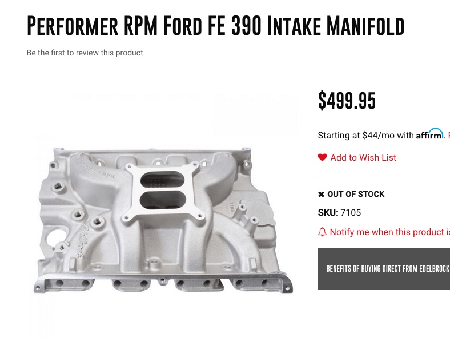Click the X icon beside Out of Stock
Image resolution: width=450 pixels, height=337 pixels.
(322, 195)
